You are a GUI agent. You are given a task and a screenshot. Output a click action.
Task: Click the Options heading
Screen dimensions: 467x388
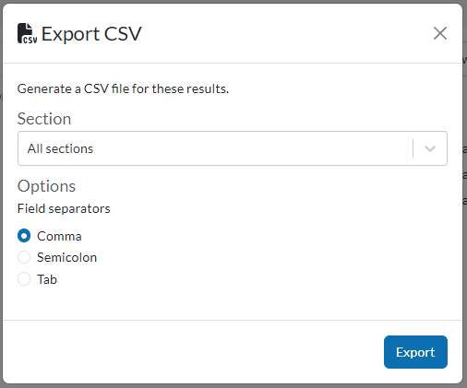tap(46, 186)
